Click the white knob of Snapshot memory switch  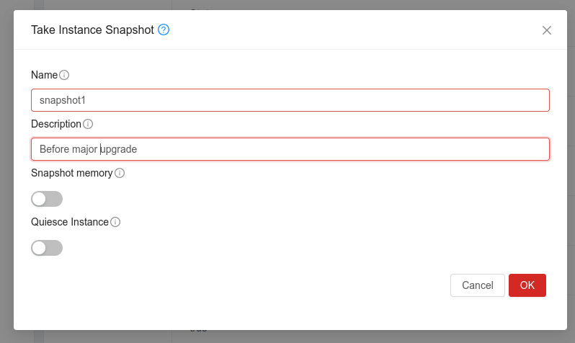point(40,199)
